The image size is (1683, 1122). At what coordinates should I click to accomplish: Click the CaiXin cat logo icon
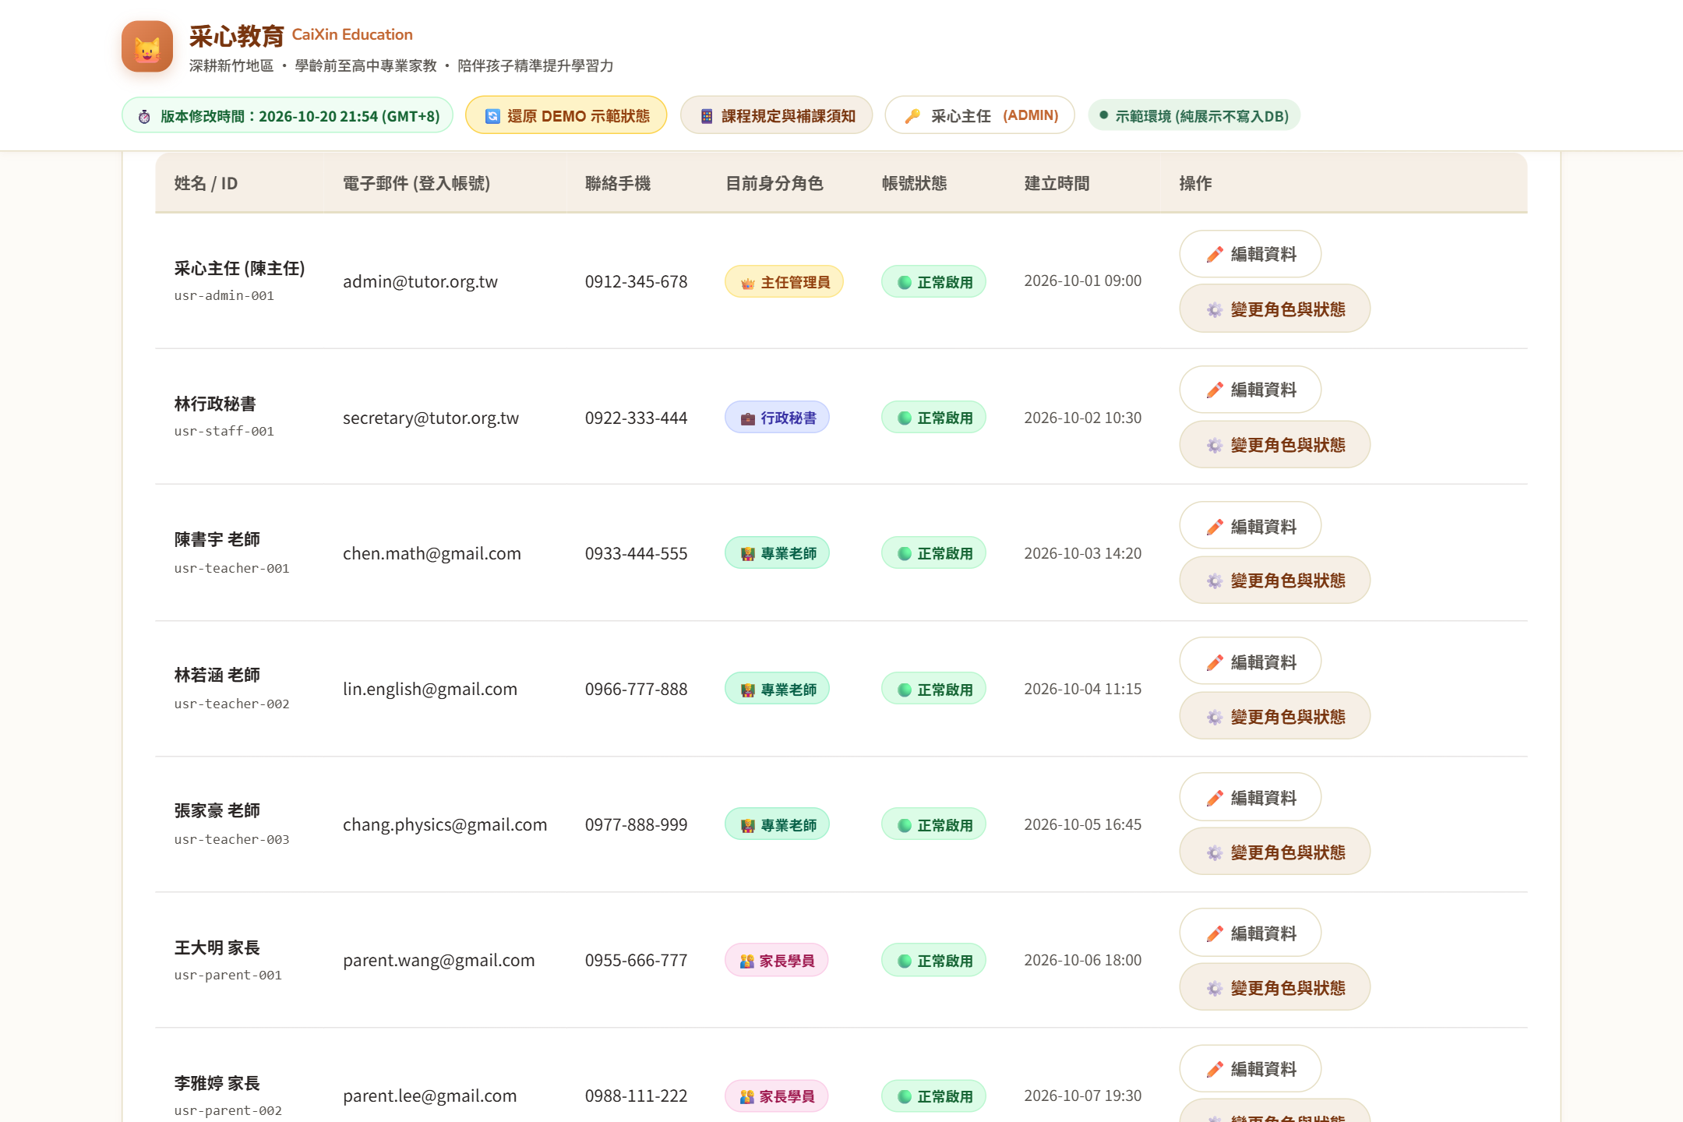(x=146, y=47)
